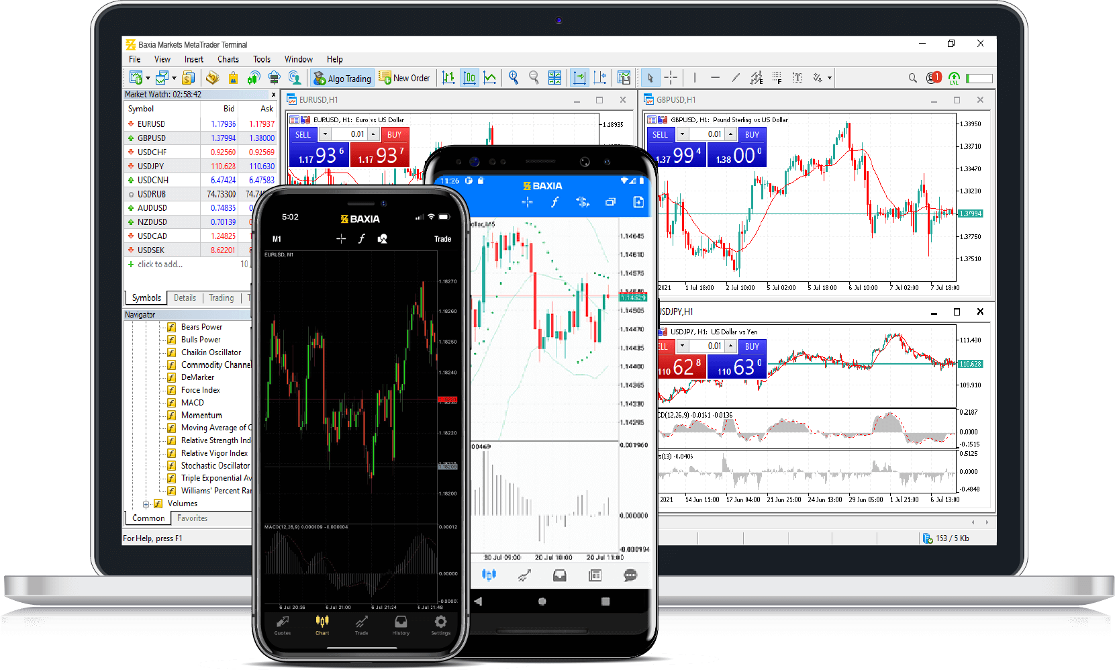Click BUY on the EURUSD chart
This screenshot has height=670, width=1115.
(x=395, y=134)
